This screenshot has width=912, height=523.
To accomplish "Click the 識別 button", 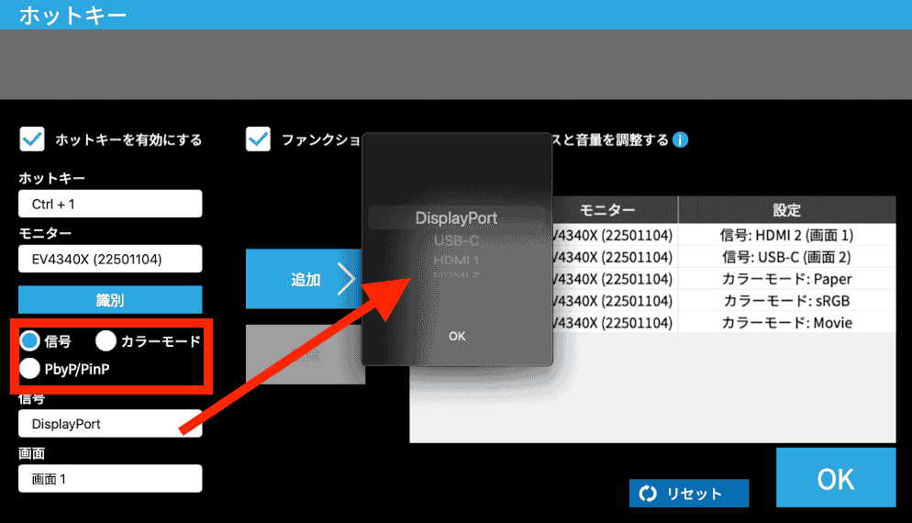I will pyautogui.click(x=110, y=300).
